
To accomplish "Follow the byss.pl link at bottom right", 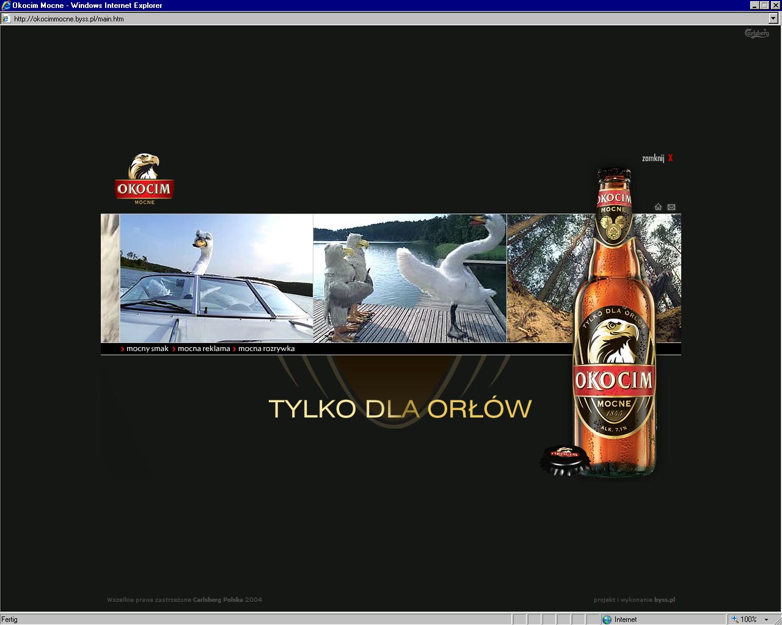I will point(665,599).
